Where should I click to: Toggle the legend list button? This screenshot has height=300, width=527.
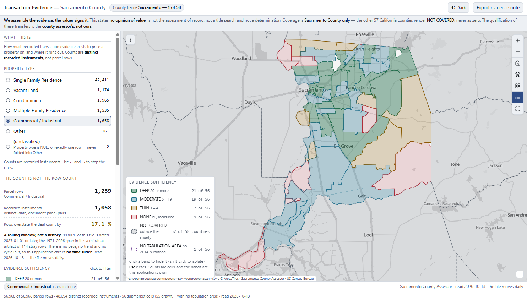pyautogui.click(x=518, y=97)
